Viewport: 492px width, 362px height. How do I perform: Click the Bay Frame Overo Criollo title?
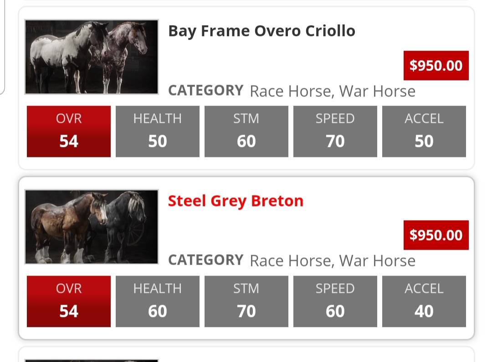(x=261, y=31)
